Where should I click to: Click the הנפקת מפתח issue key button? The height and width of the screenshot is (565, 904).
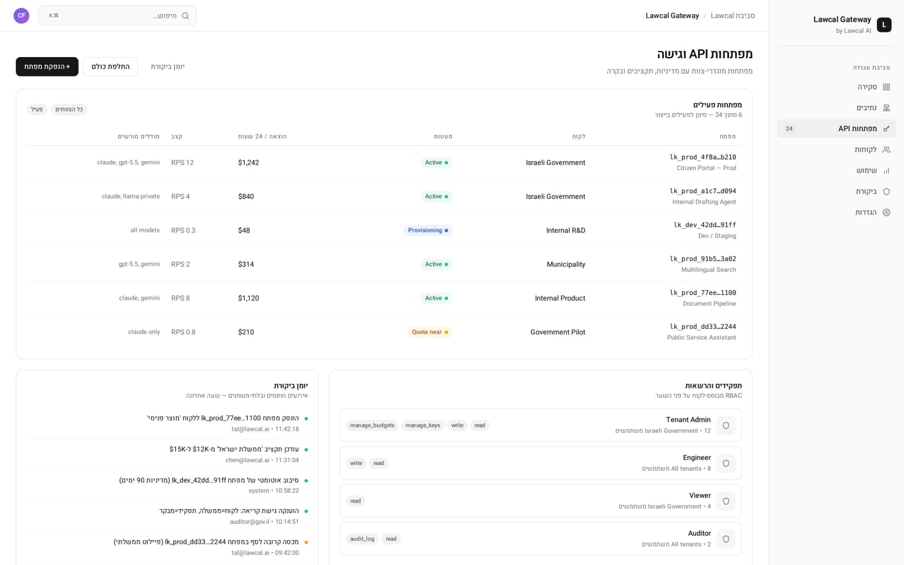point(47,67)
